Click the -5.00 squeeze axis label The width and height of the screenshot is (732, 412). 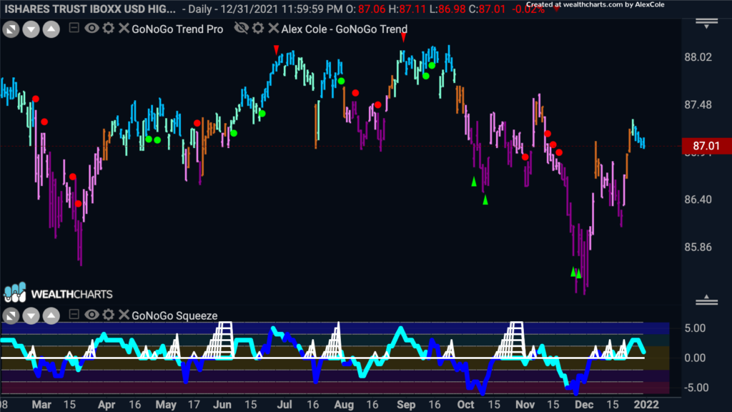tap(695, 388)
